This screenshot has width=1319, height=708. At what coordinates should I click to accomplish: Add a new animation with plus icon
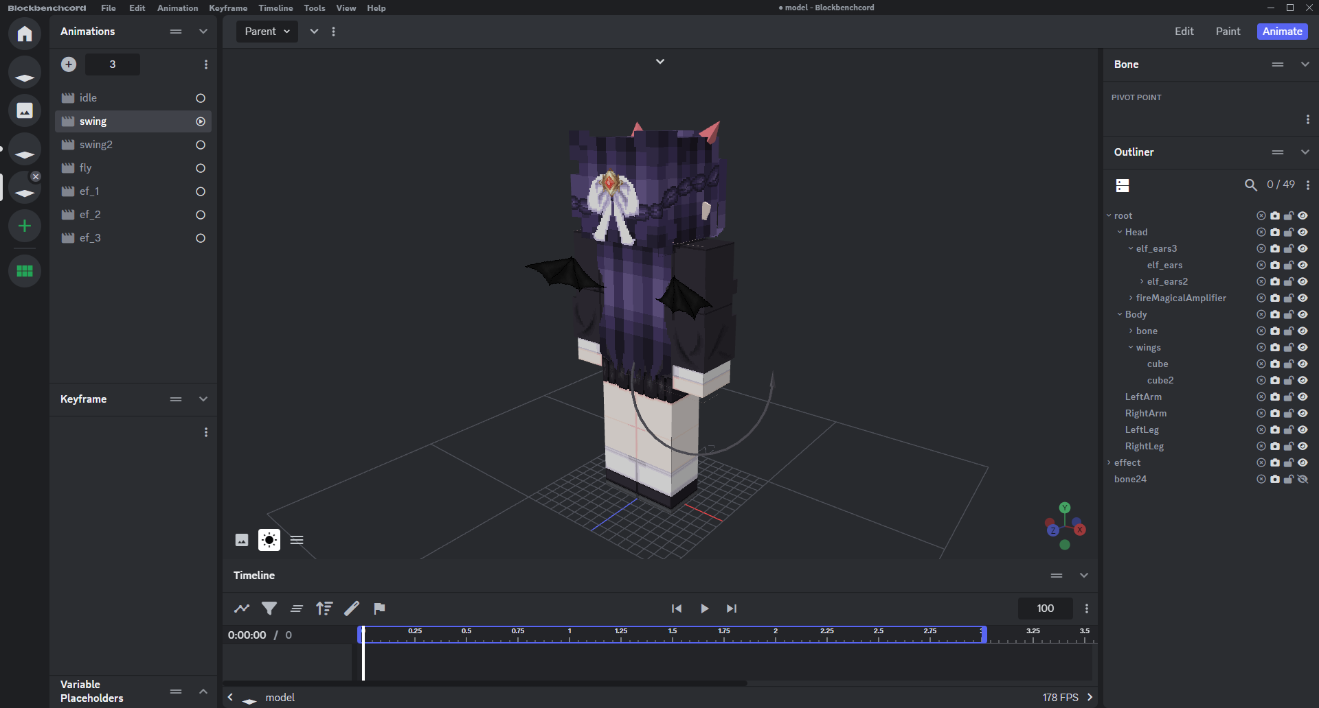pos(69,64)
